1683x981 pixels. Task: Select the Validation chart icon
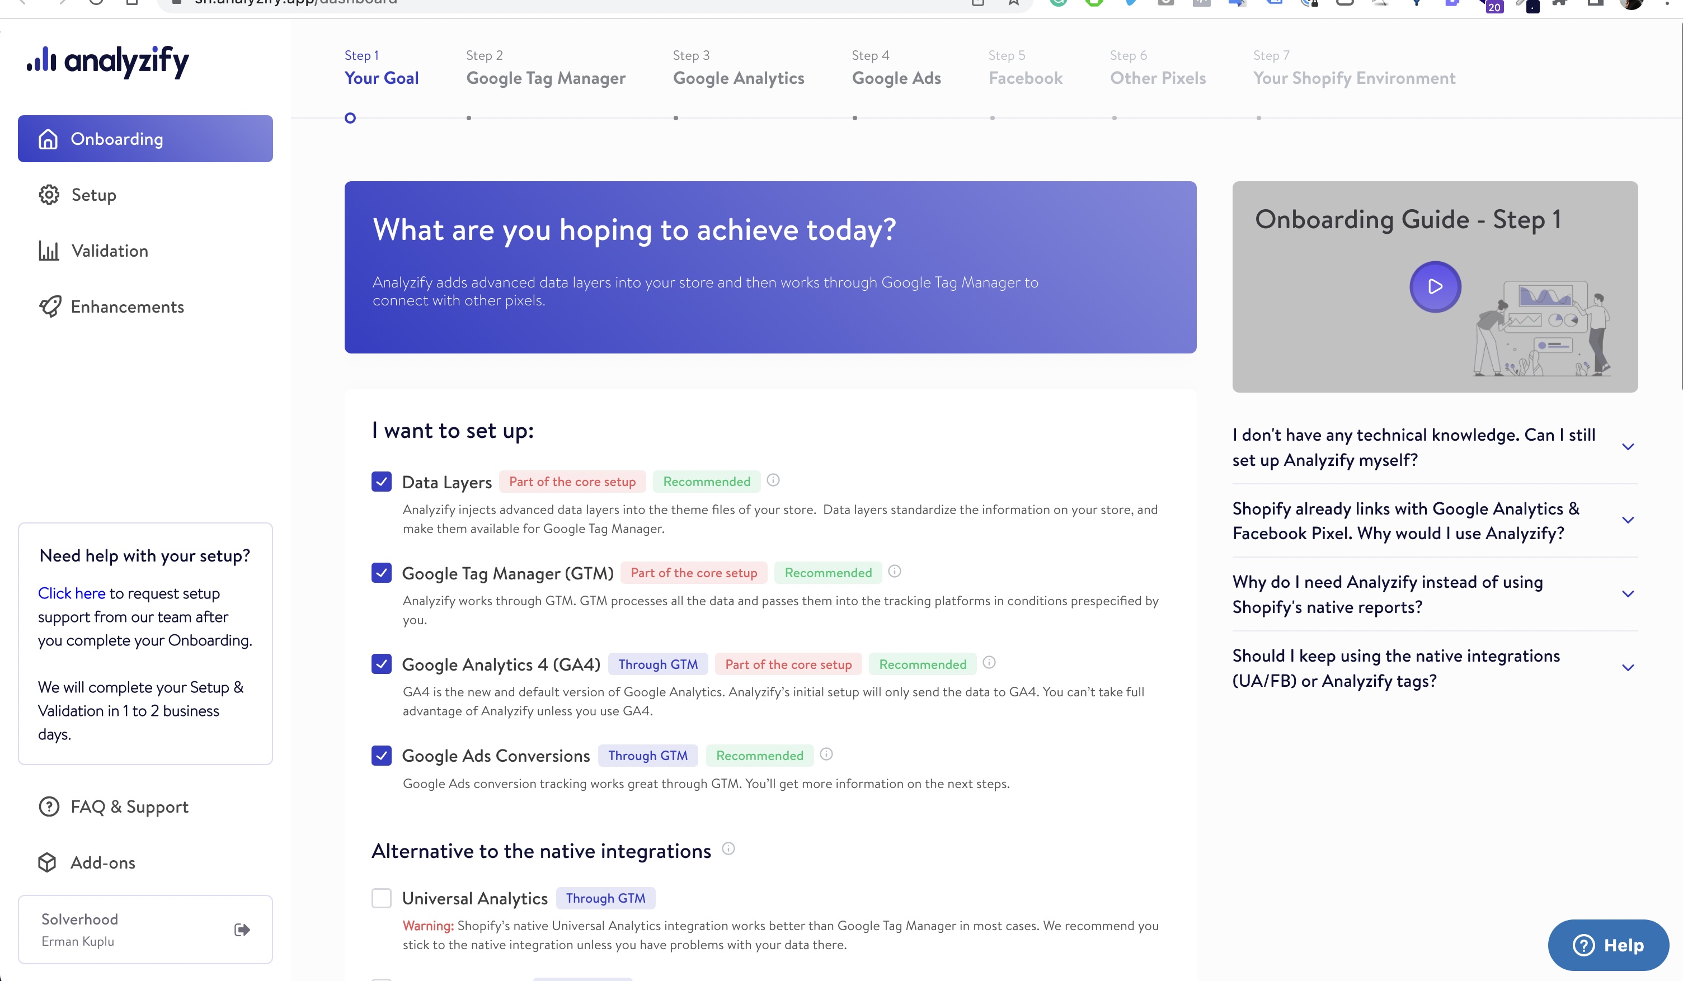pos(49,251)
